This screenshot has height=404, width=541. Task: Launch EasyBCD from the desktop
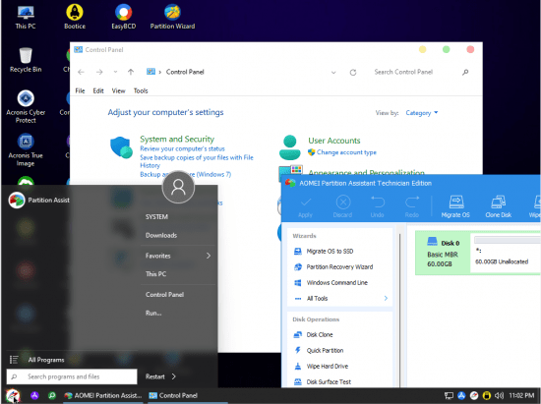coord(124,17)
